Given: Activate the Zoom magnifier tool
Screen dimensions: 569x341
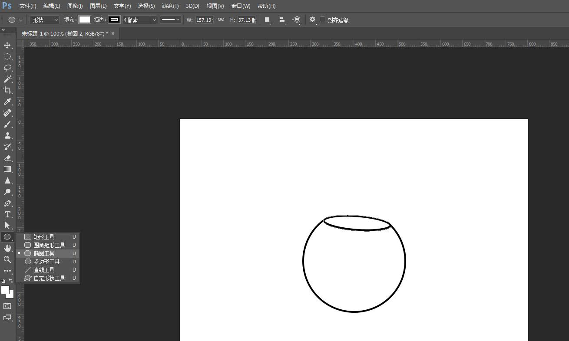Looking at the screenshot, I should (x=7, y=259).
